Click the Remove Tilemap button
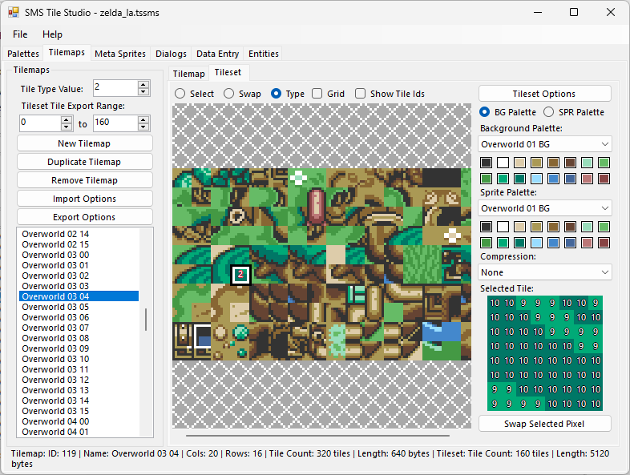630x475 pixels. 84,180
